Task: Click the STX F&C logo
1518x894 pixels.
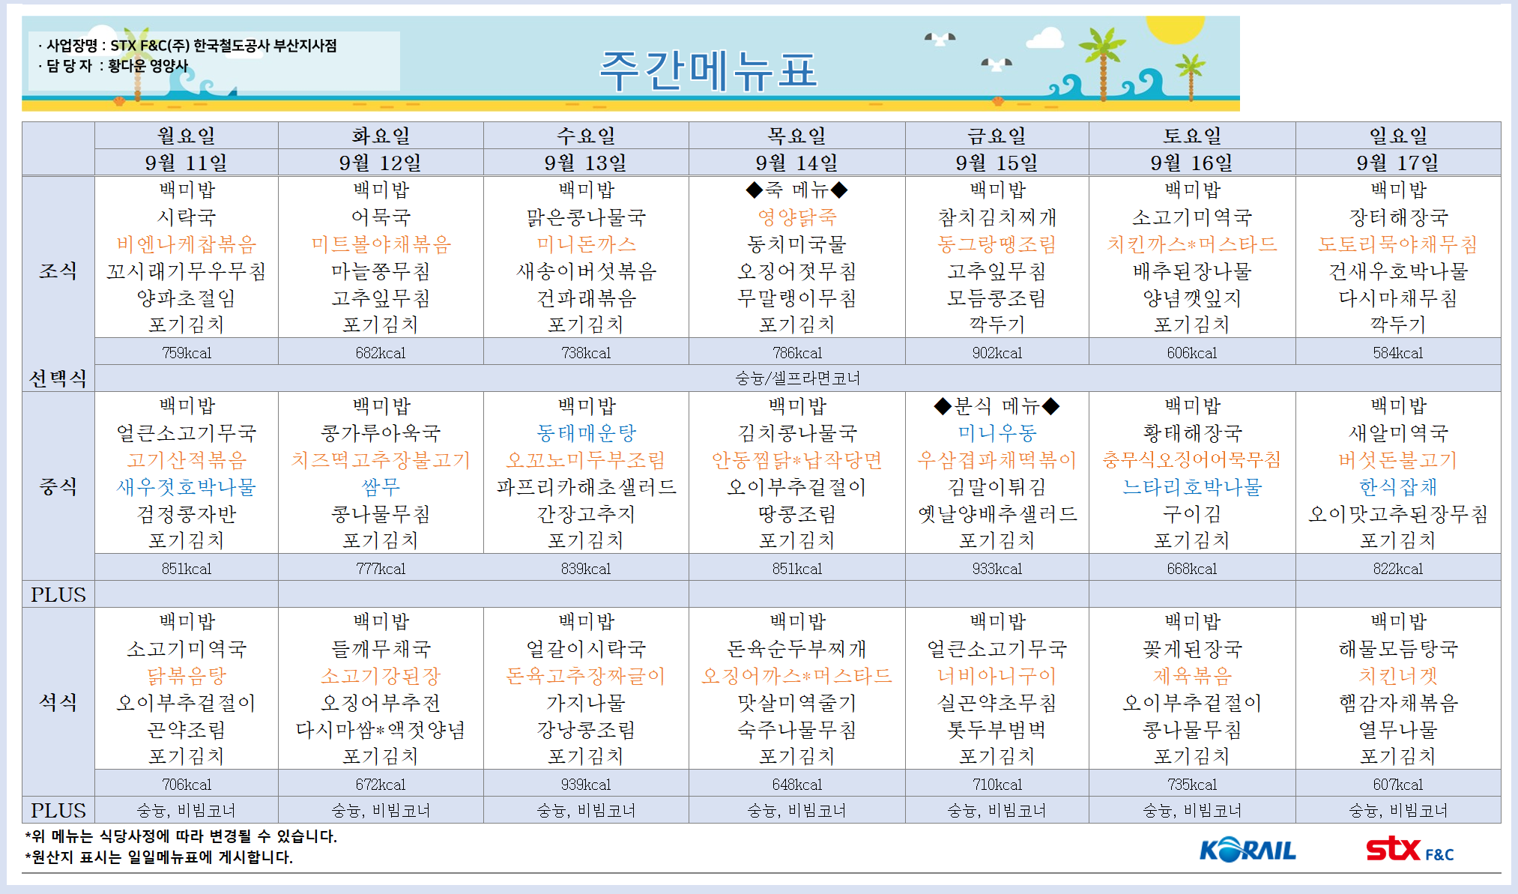Action: click(1409, 850)
